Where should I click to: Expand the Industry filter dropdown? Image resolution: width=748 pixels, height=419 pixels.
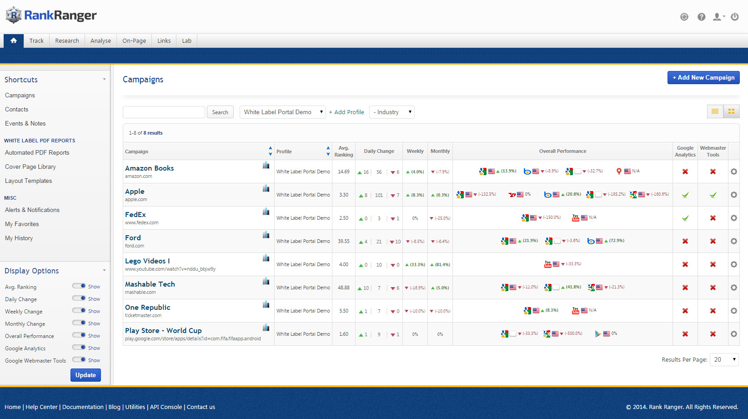(x=392, y=112)
